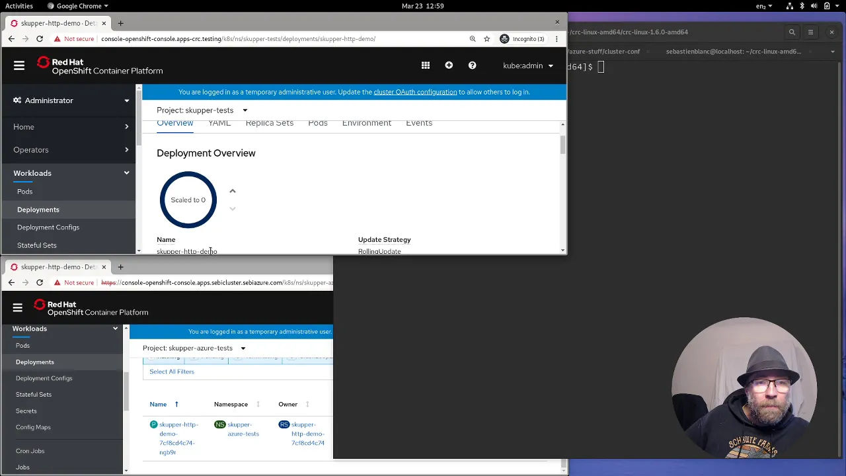This screenshot has height=476, width=846.
Task: Open Pods in top window sidebar
Action: (x=24, y=192)
